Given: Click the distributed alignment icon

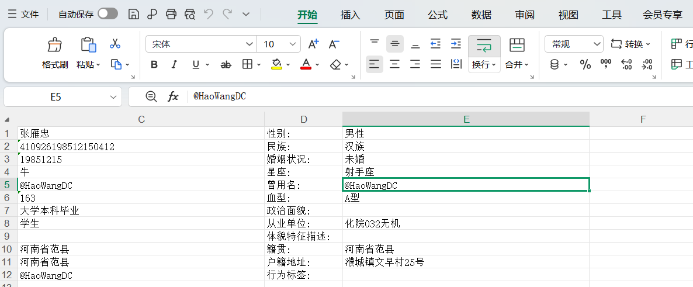Looking at the screenshot, I should pos(456,64).
